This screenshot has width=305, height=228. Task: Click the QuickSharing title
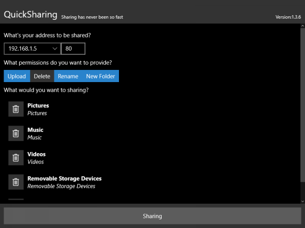[30, 15]
